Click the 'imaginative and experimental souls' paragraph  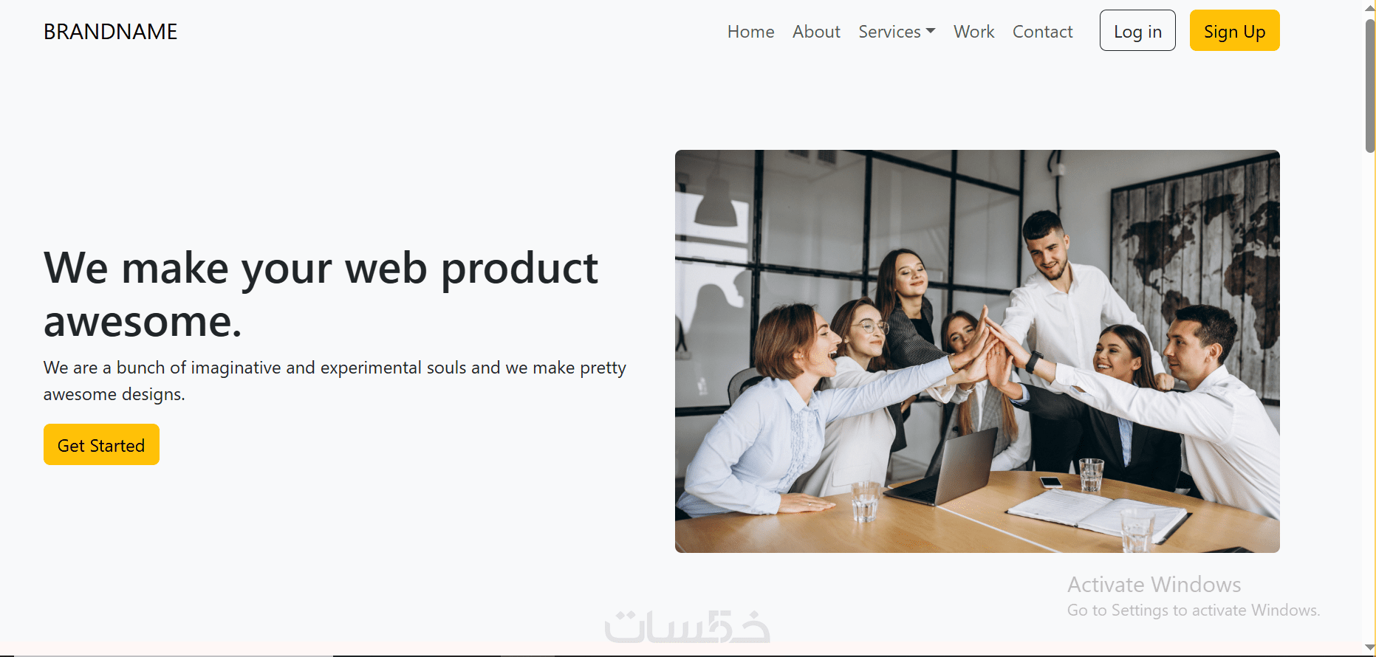335,381
